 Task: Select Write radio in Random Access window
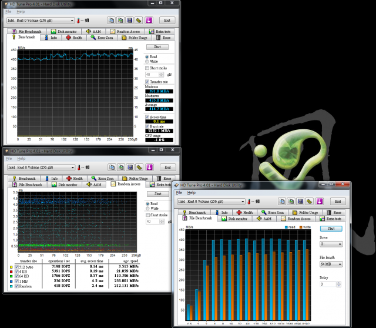(147, 208)
